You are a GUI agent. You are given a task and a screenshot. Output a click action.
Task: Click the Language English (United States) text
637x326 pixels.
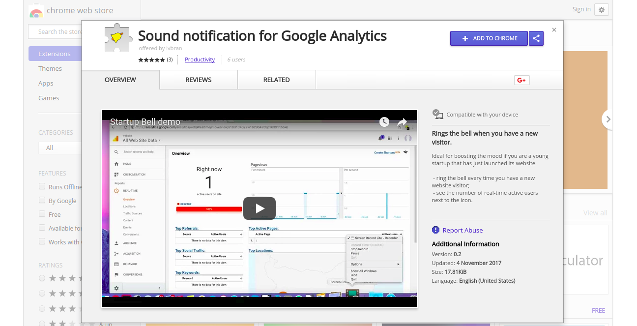(474, 281)
